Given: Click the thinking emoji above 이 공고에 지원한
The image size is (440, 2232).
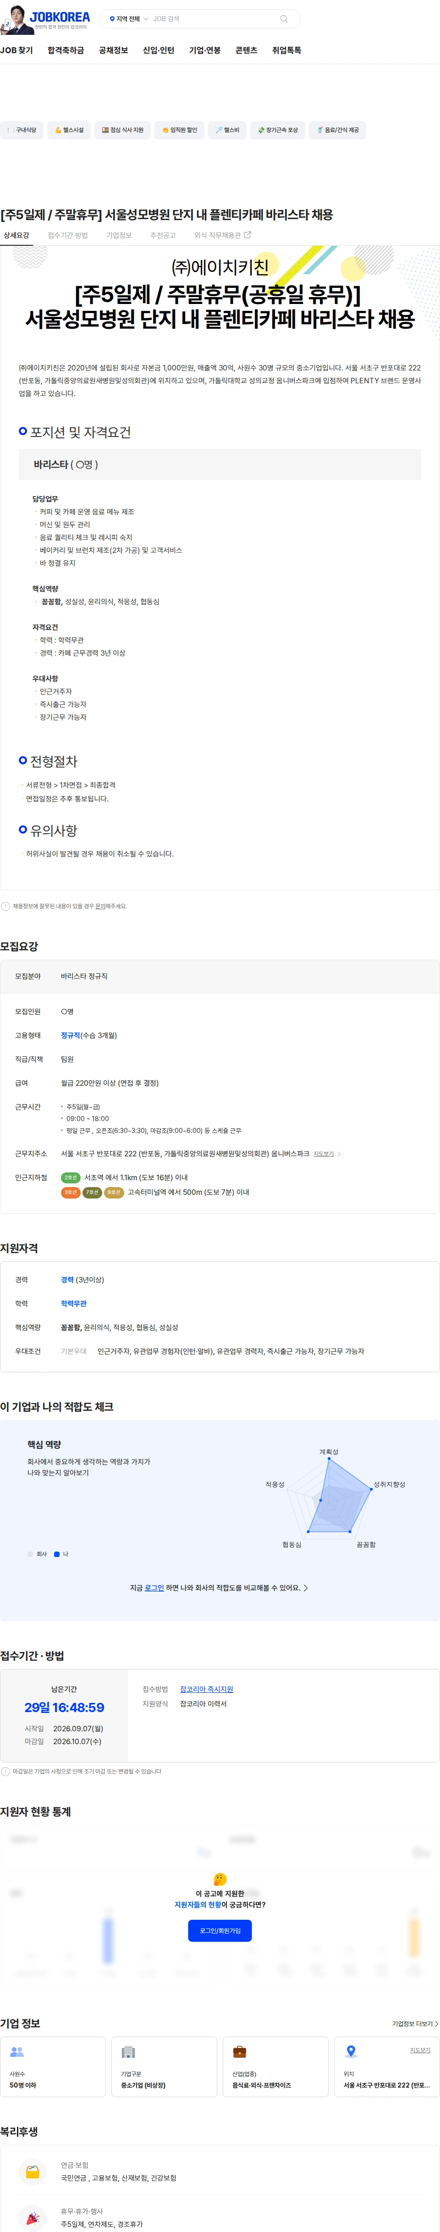Looking at the screenshot, I should [x=220, y=1879].
